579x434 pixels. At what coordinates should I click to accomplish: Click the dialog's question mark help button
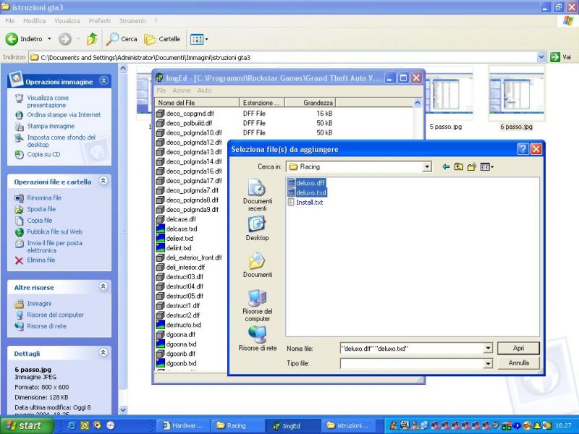(x=523, y=149)
